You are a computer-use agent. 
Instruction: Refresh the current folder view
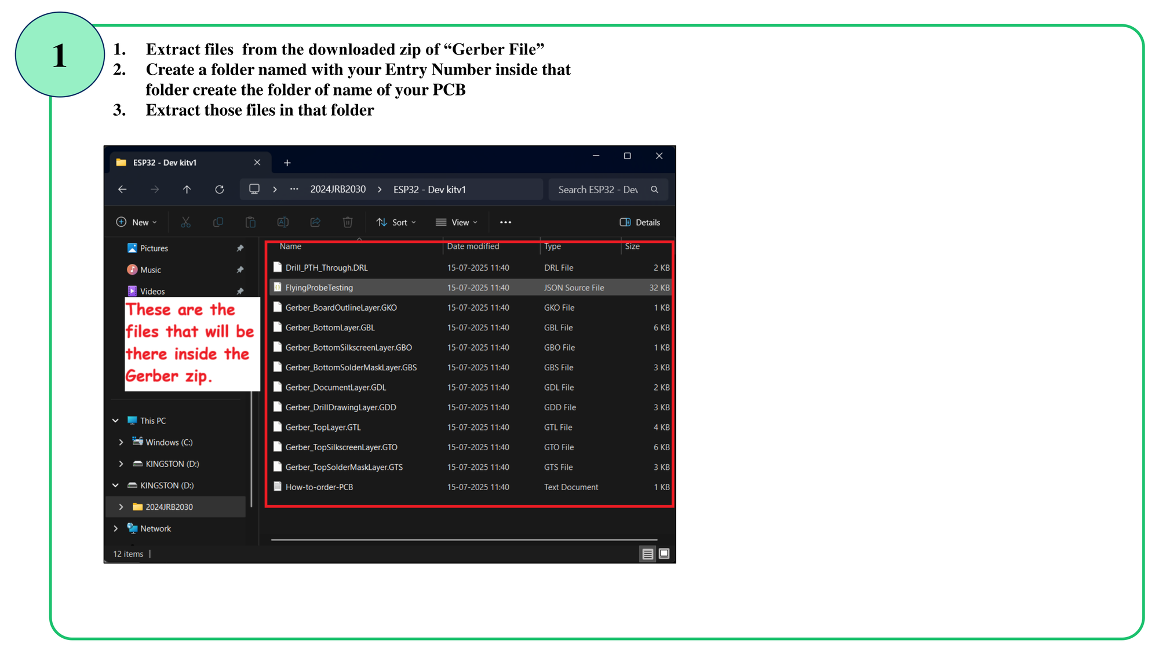(x=219, y=189)
